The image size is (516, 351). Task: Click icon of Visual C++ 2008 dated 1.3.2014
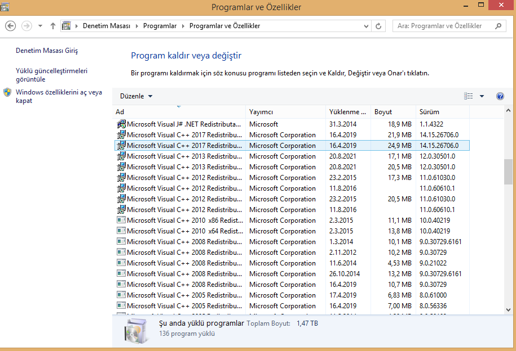pos(121,241)
